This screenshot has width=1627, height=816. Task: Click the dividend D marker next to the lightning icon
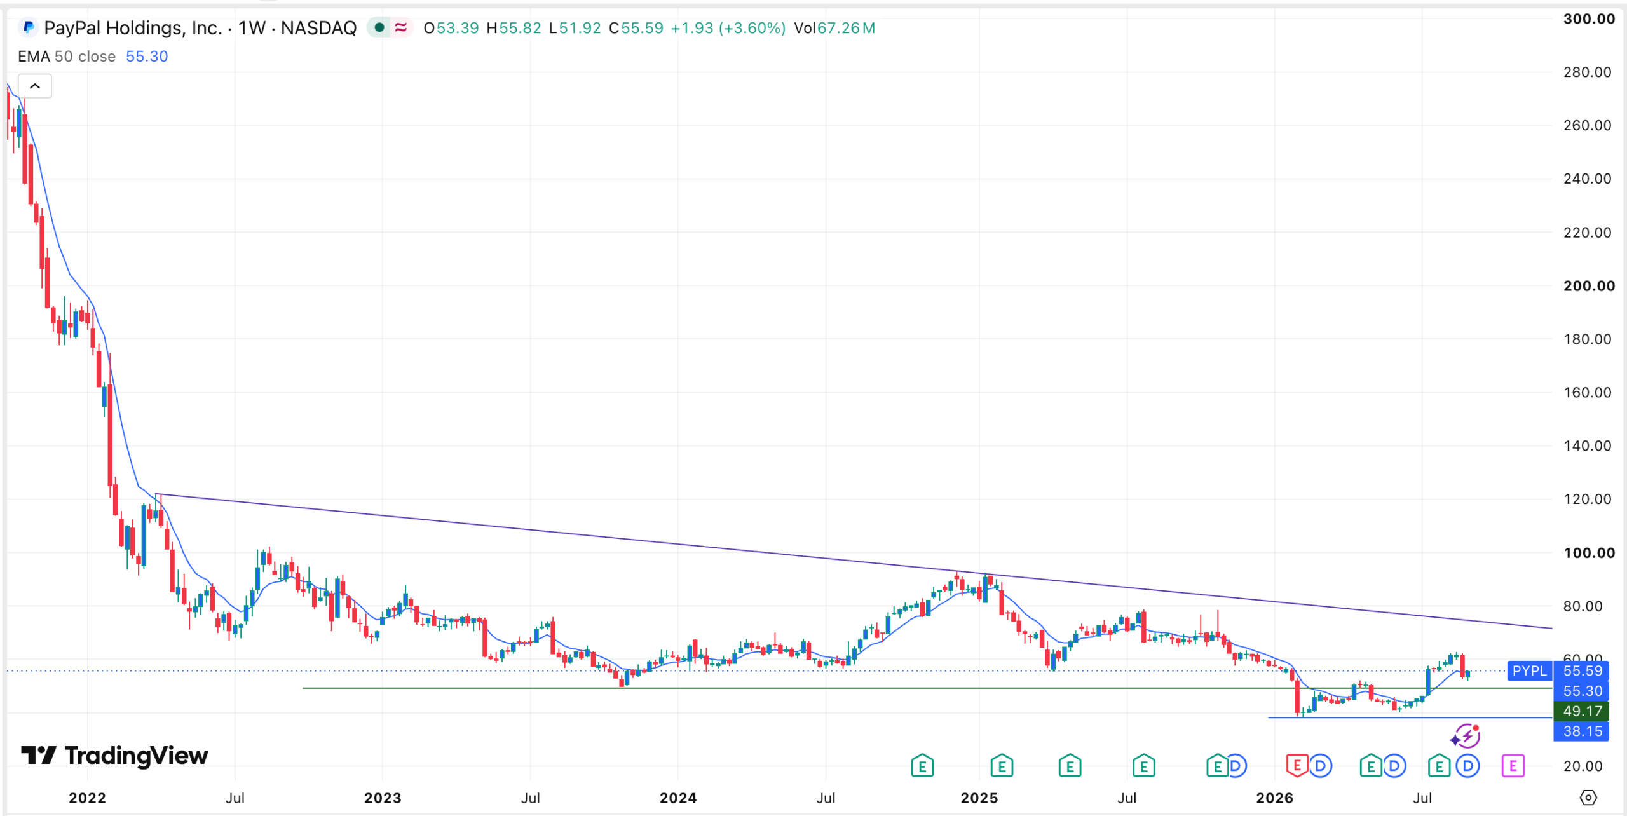[1468, 766]
